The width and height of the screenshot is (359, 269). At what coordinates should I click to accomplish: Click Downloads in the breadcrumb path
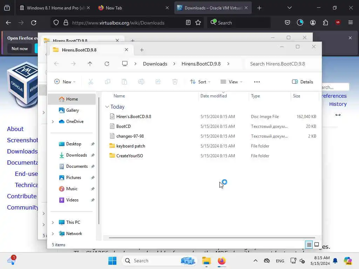click(155, 64)
